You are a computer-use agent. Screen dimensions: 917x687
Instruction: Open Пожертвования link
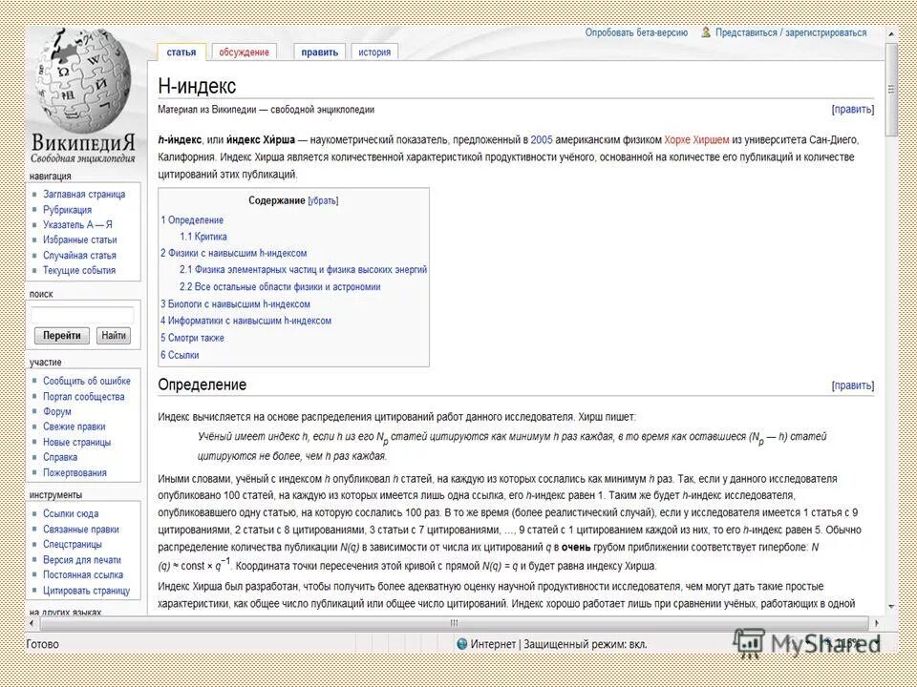click(75, 473)
